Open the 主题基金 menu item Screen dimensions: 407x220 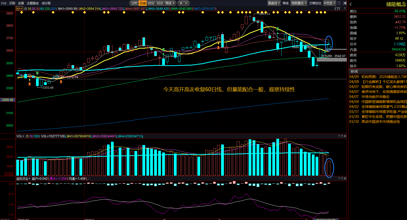tap(32, 3)
